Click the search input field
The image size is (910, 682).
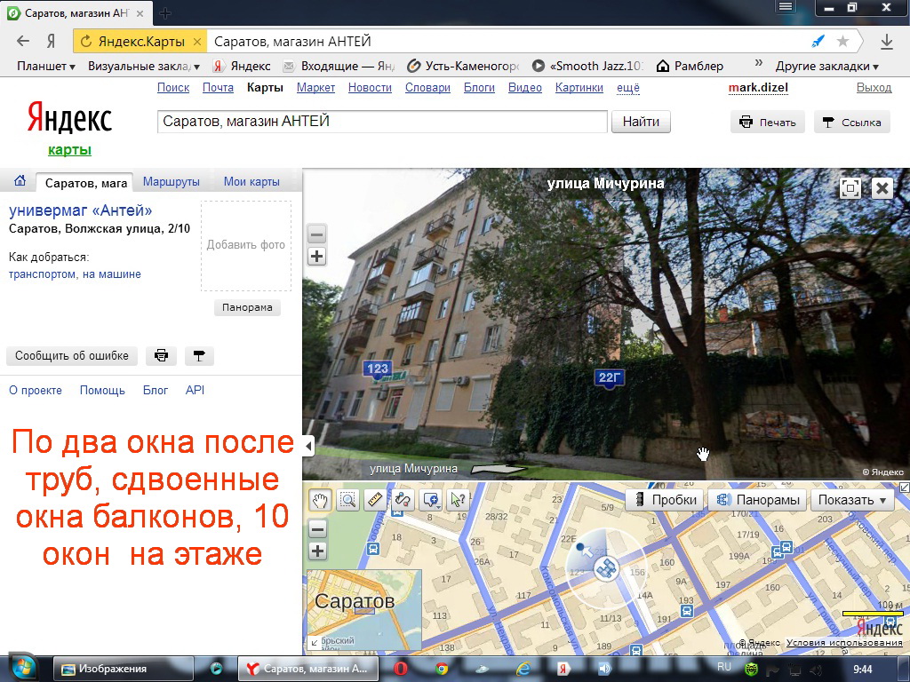(382, 122)
